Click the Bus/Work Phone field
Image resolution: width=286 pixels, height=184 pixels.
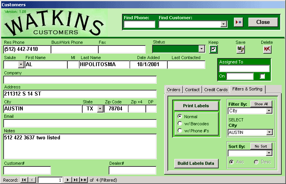(x=74, y=49)
